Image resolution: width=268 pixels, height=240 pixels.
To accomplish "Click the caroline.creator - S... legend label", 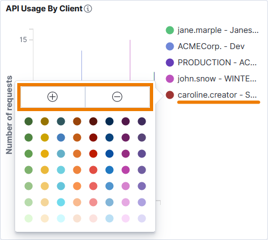I will pyautogui.click(x=217, y=95).
